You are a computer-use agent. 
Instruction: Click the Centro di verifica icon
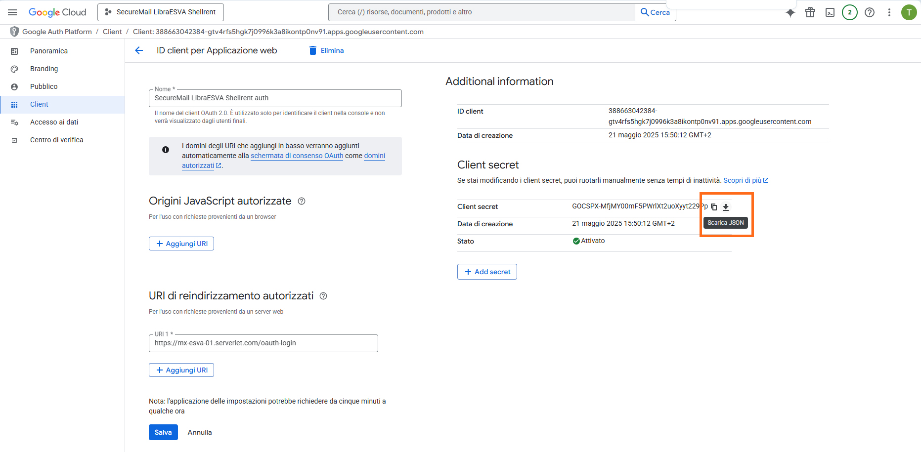tap(14, 140)
